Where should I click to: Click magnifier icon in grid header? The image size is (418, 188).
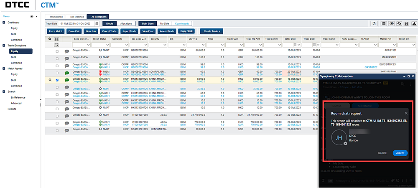pyautogui.click(x=50, y=39)
